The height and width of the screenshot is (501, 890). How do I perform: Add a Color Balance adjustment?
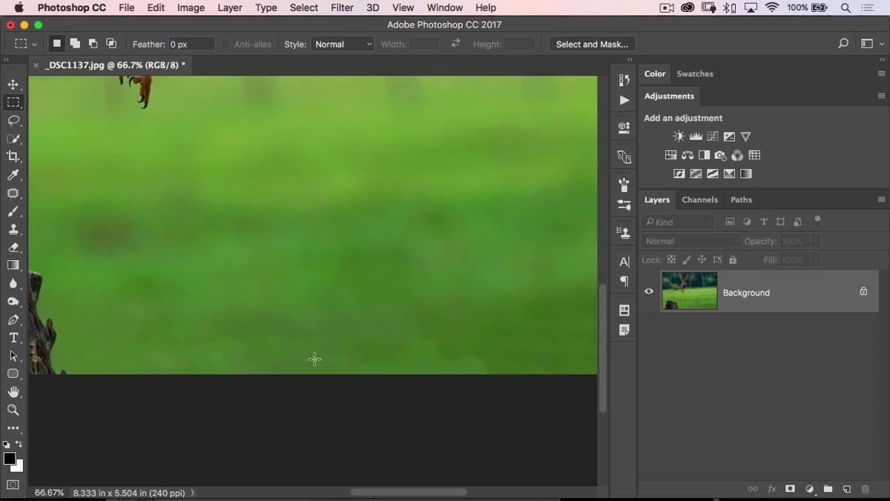point(688,155)
